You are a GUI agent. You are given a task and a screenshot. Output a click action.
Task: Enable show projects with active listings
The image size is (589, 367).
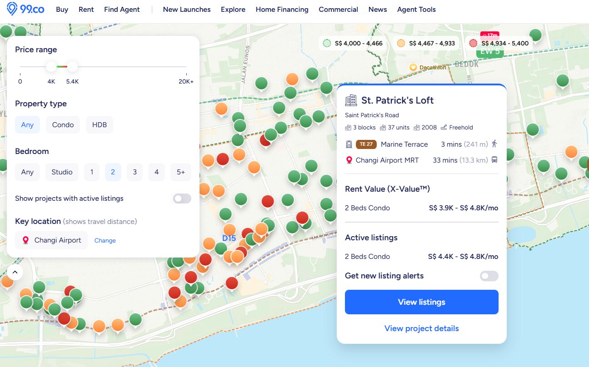tap(182, 198)
